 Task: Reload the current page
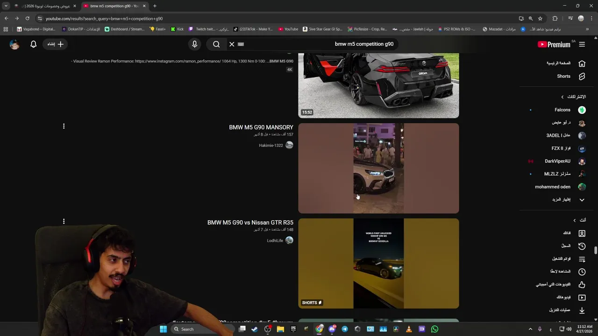click(x=27, y=19)
